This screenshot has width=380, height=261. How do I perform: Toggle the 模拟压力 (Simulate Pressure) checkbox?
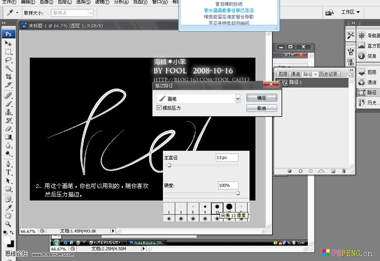tap(159, 108)
